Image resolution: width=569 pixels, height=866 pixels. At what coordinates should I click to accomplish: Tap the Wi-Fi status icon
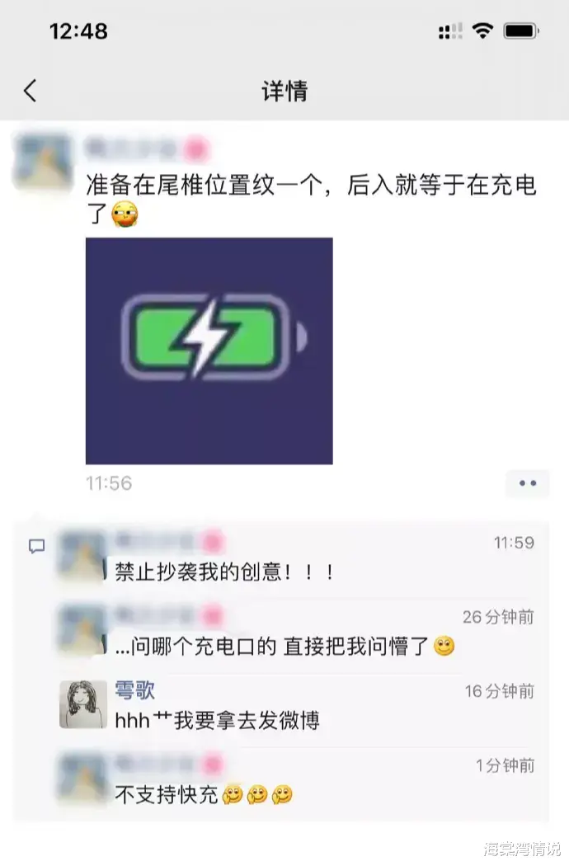click(x=482, y=31)
